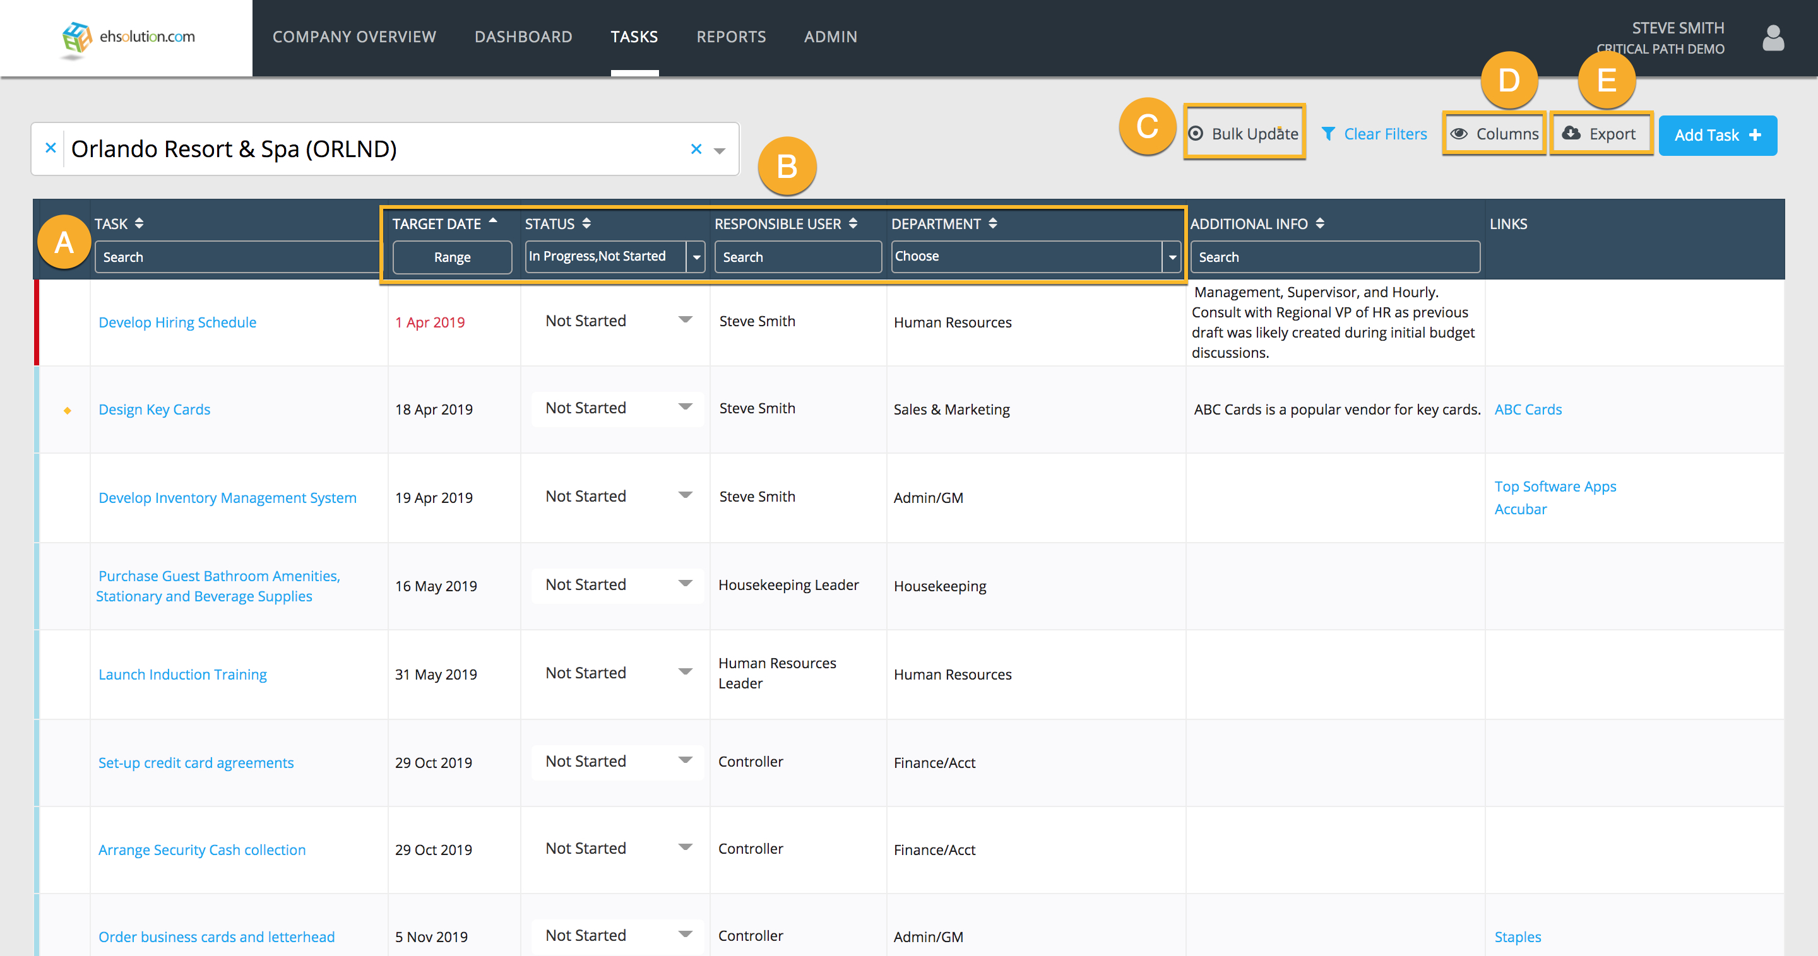1818x956 pixels.
Task: Open Develop Inventory Management System task
Action: 227,498
